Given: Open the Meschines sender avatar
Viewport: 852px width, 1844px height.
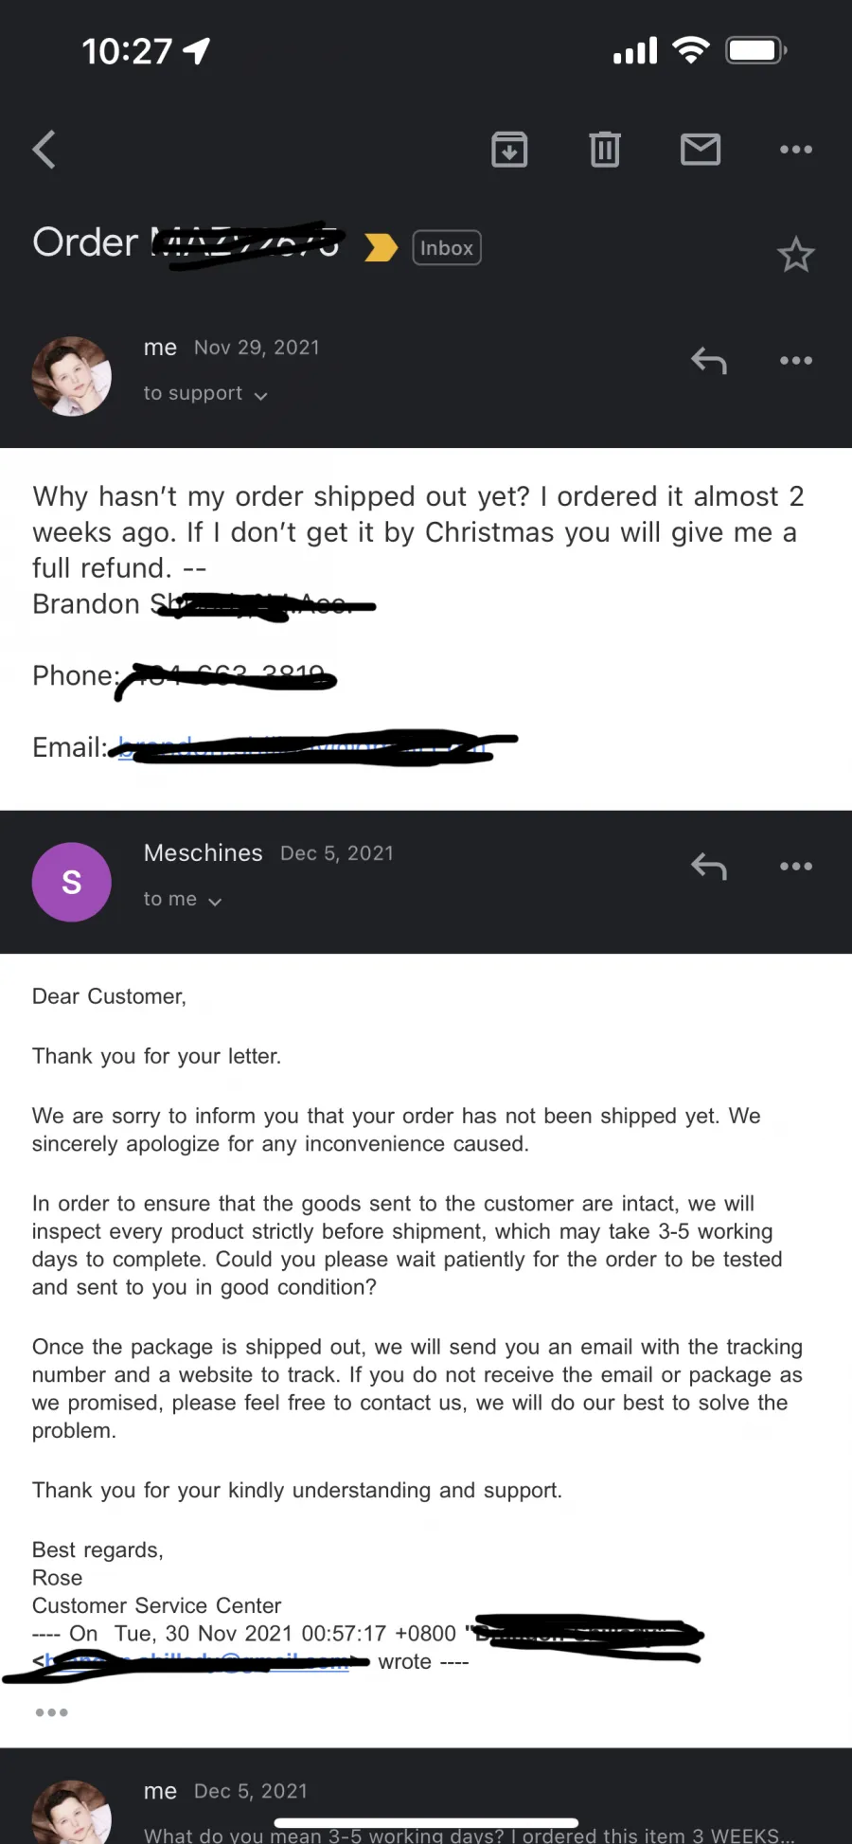Looking at the screenshot, I should point(72,882).
